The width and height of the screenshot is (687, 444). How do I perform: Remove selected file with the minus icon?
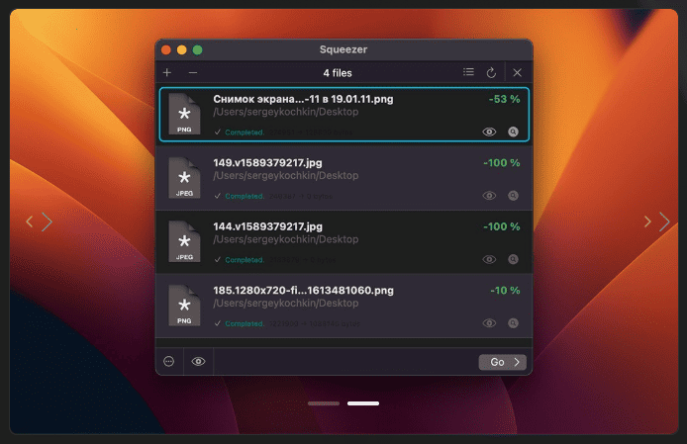tap(193, 73)
